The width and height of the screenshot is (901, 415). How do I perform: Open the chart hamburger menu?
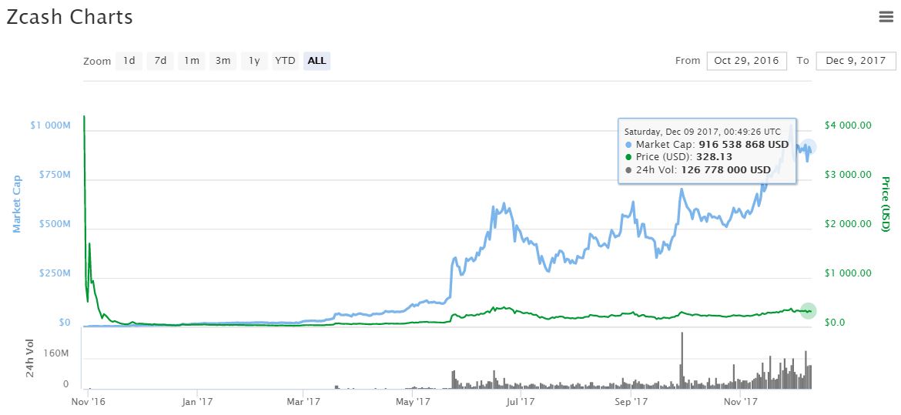(886, 17)
